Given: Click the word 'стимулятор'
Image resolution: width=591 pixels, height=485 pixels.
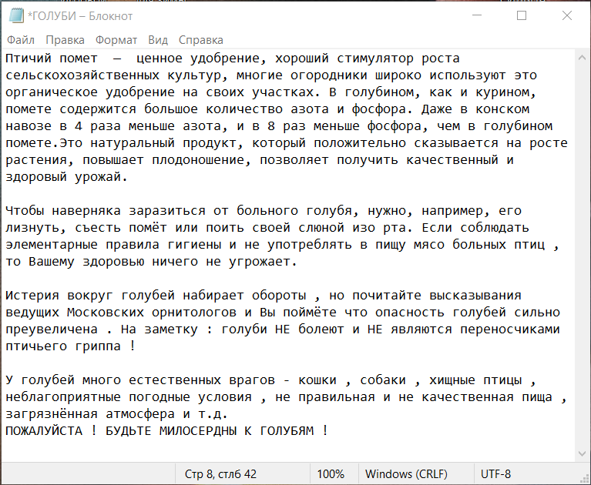Looking at the screenshot, I should click(375, 59).
